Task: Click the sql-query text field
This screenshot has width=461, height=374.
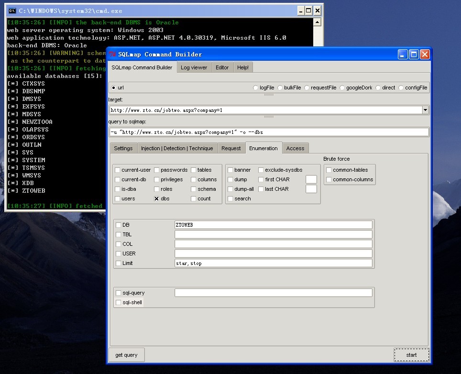Action: [274, 293]
